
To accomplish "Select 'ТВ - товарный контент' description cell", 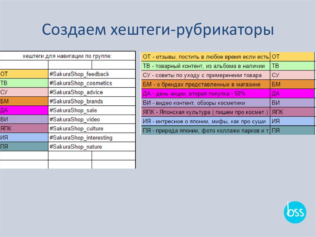I will pyautogui.click(x=206, y=66).
